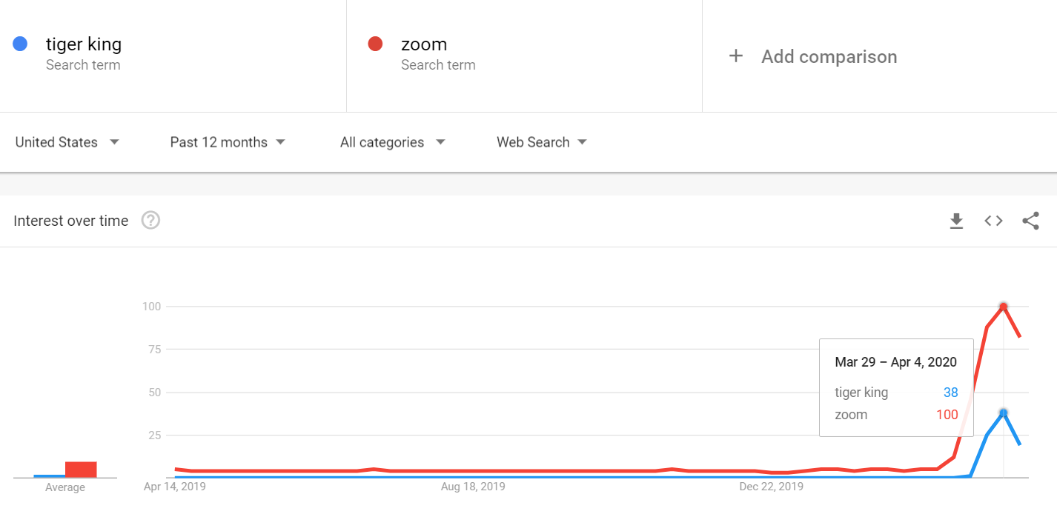The width and height of the screenshot is (1057, 514).
Task: Click the blue tiger king color dot
Action: 21,44
